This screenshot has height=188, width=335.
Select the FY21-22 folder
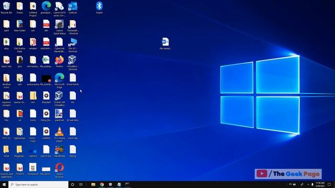point(6,133)
